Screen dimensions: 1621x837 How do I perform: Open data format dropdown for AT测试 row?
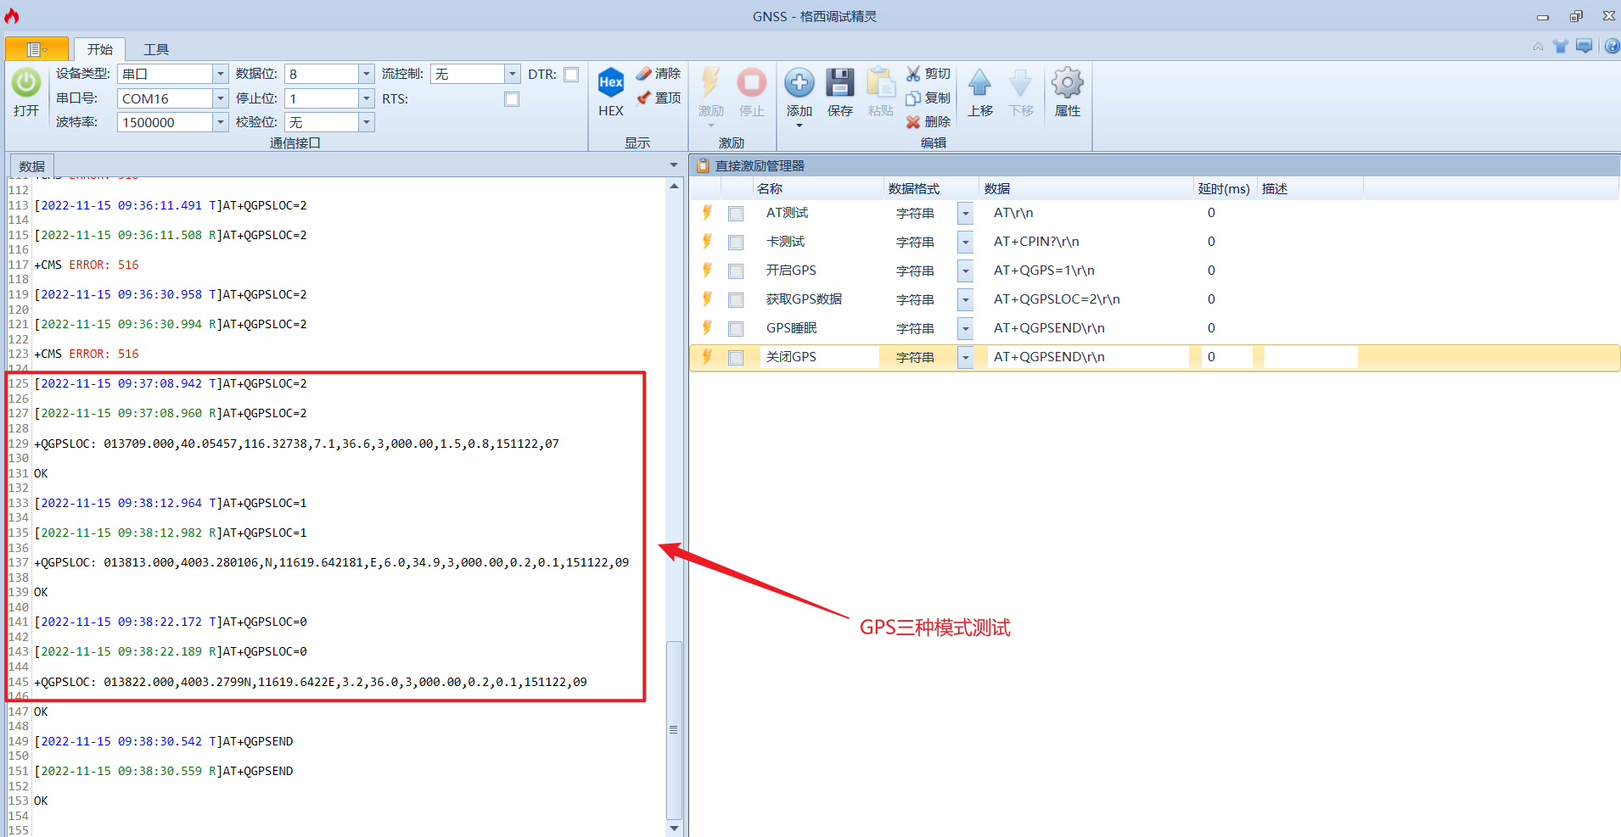point(965,214)
